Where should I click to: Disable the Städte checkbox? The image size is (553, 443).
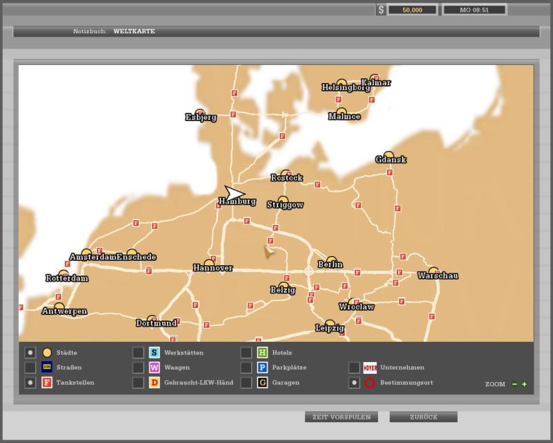click(30, 352)
